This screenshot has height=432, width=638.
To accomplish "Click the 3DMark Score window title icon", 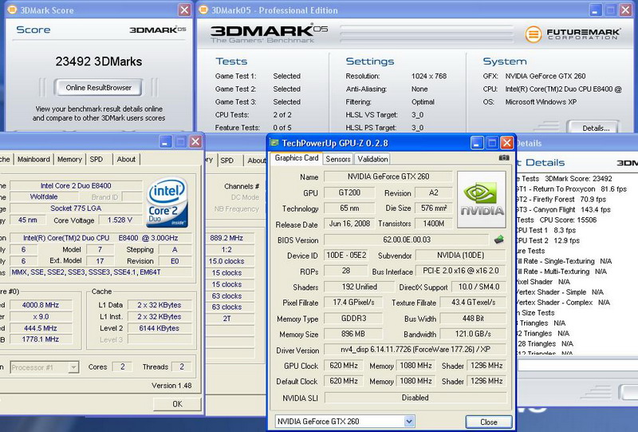I will [12, 10].
